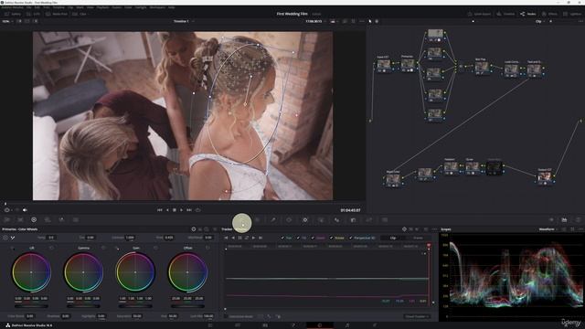Click the Lift master wheel slider
This screenshot has height=329, width=585.
coord(31,306)
